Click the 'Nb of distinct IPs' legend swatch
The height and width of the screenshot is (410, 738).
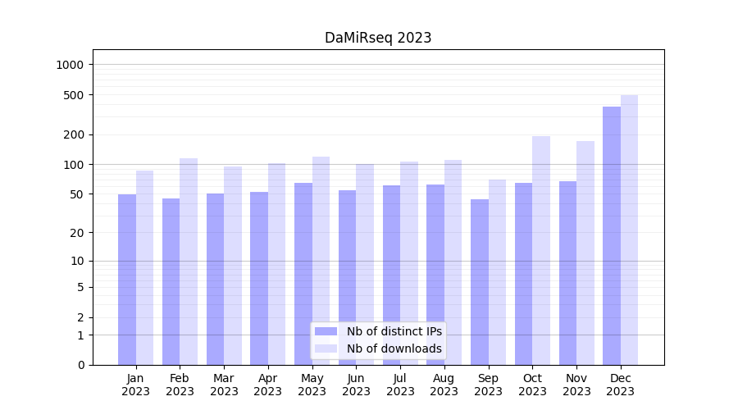tap(326, 331)
